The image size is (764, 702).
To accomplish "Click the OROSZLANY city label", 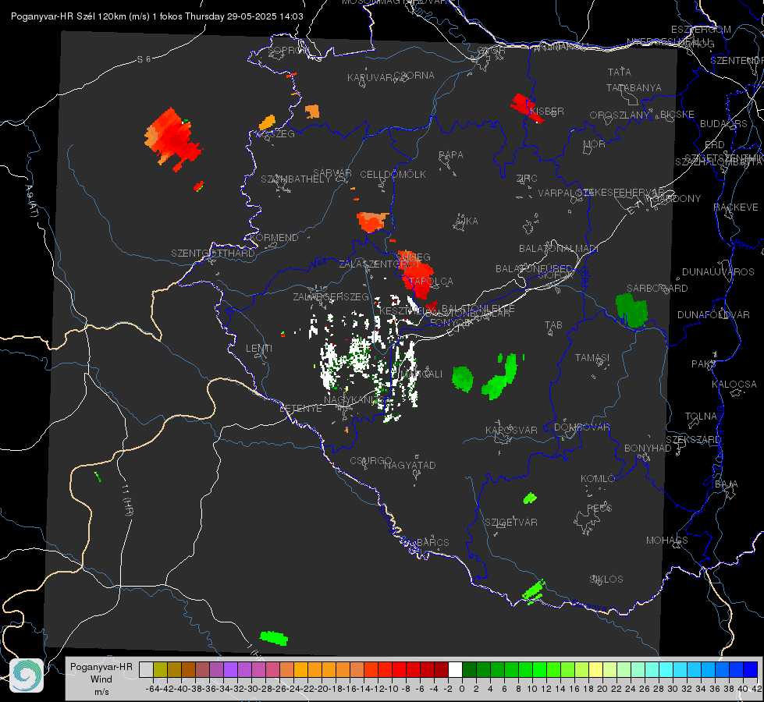I will [x=620, y=115].
